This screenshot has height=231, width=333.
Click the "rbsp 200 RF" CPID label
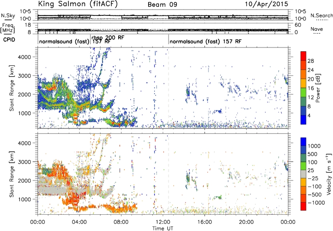click(x=108, y=38)
